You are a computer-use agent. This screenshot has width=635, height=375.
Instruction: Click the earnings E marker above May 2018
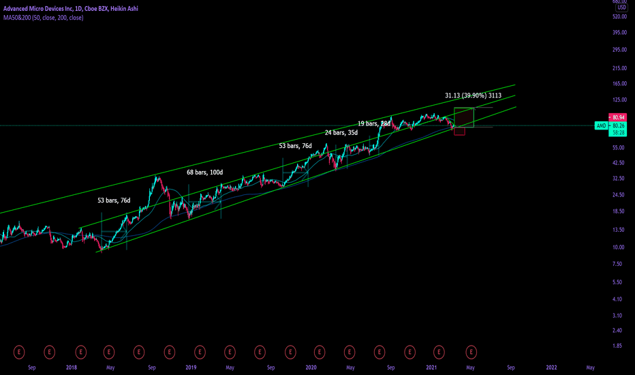(108, 352)
